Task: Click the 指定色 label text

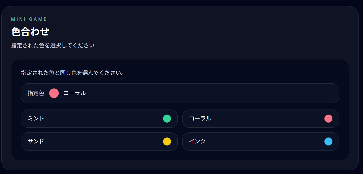Action: [x=36, y=93]
